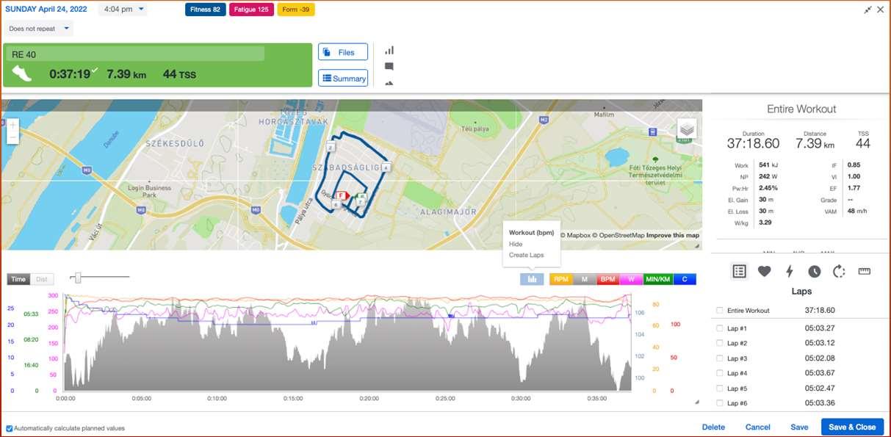Click the Form -39 badge
Viewport: 891px width, 437px height.
(x=296, y=10)
